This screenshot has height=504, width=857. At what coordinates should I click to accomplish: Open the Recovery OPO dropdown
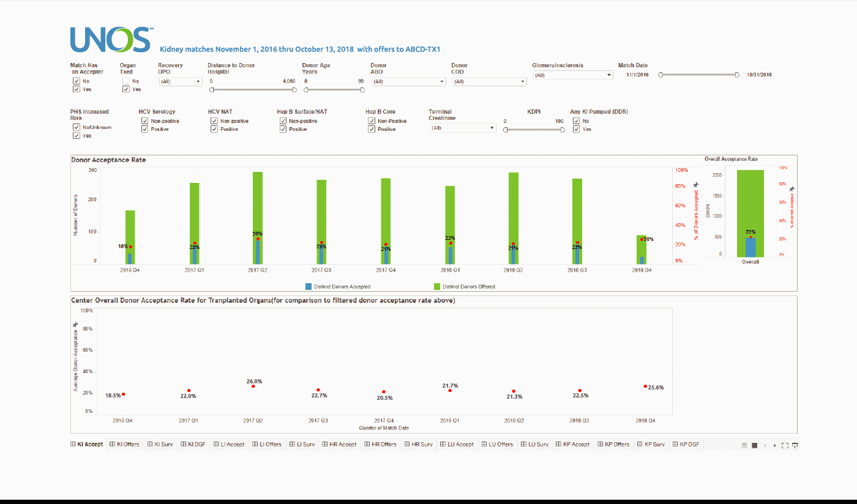pos(180,81)
